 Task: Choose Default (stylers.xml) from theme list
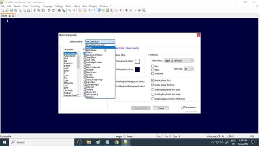(x=100, y=45)
